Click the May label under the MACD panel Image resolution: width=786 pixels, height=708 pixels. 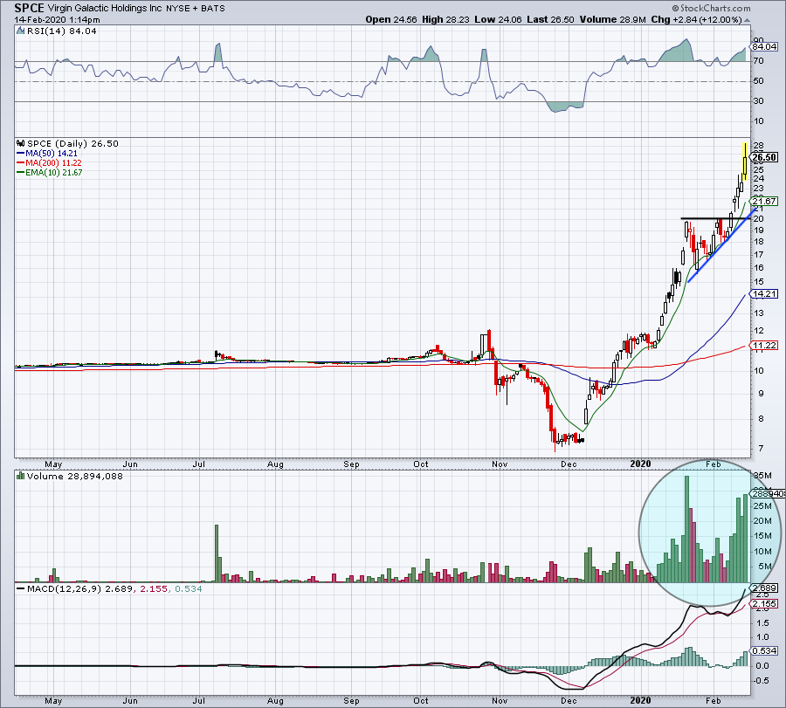click(53, 700)
